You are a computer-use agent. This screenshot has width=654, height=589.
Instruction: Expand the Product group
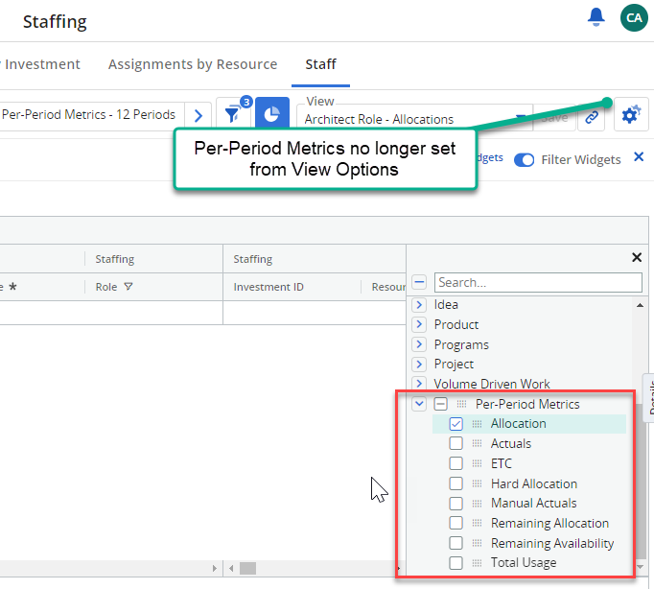click(419, 324)
